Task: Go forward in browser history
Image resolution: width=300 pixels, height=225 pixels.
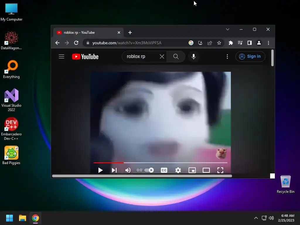Action: [x=67, y=43]
